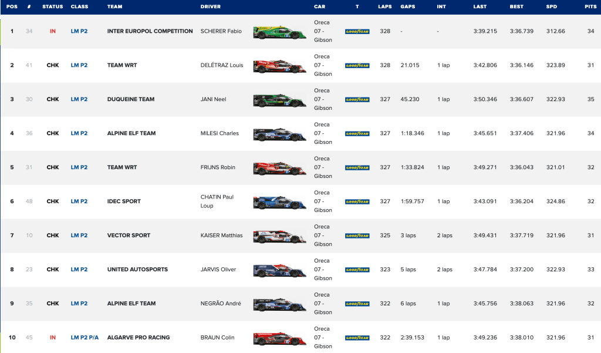
Task: Select team name IDEC SPORT
Action: tap(124, 201)
